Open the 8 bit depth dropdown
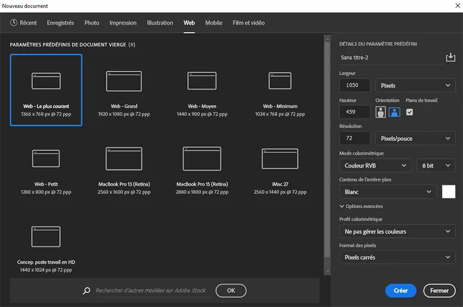 (435, 166)
